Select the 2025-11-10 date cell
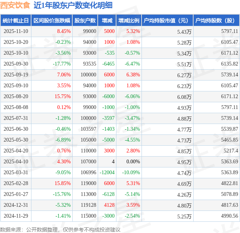Image resolution: width=240 pixels, height=233 pixels. pos(16,31)
